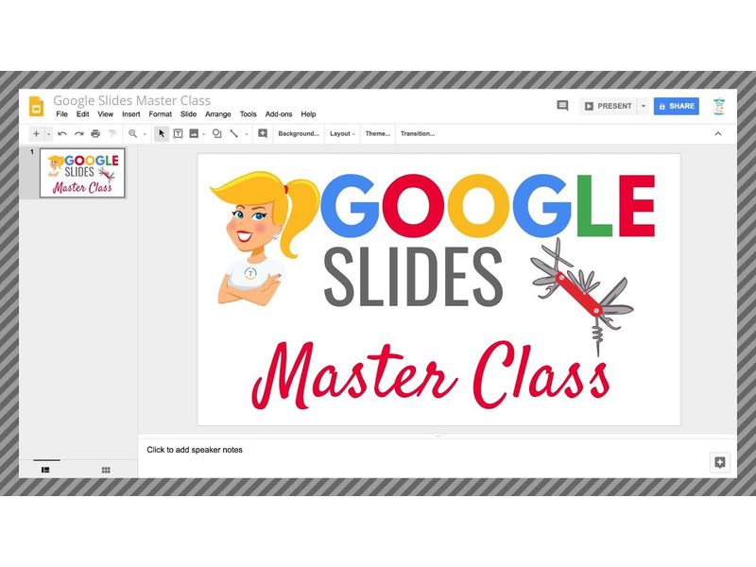The image size is (756, 567).
Task: Open the zoom tool dropdown arrow
Action: pyautogui.click(x=144, y=134)
